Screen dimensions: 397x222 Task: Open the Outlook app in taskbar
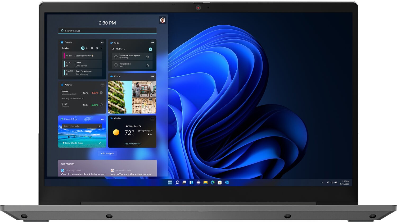click(x=227, y=182)
